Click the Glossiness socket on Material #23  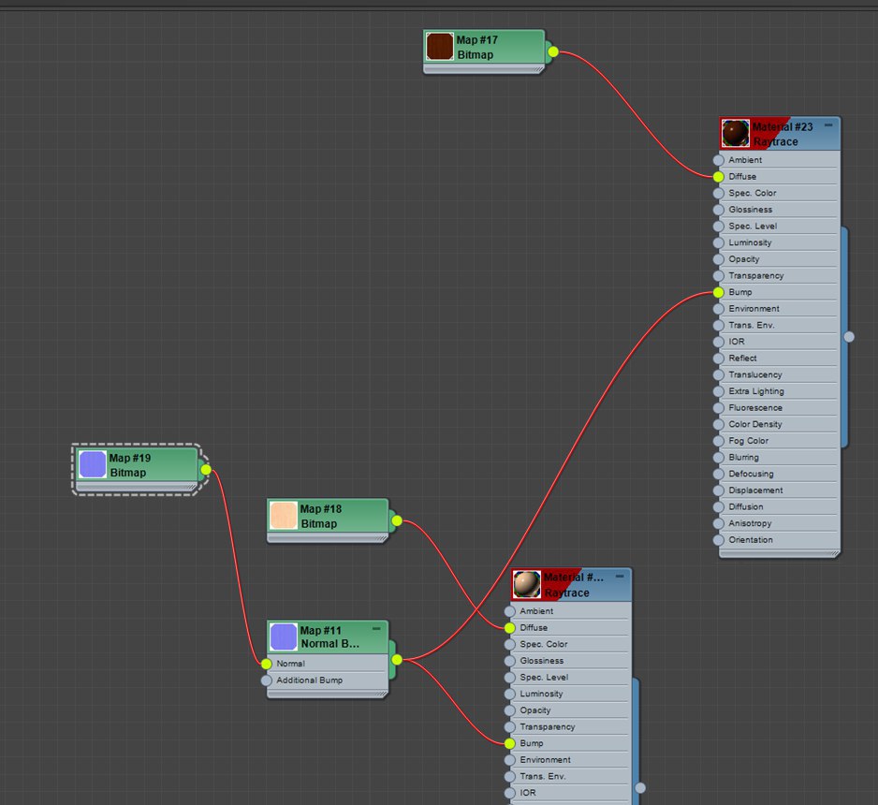tap(719, 210)
